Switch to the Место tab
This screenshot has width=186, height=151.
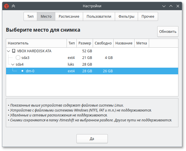[x=46, y=16]
